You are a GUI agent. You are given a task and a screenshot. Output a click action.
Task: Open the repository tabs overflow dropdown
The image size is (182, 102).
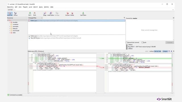pyautogui.click(x=173, y=10)
